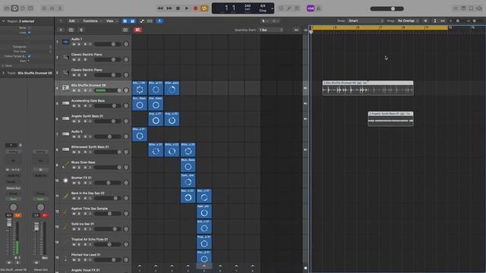Open Mixer icon in control bar

(x=52, y=8)
